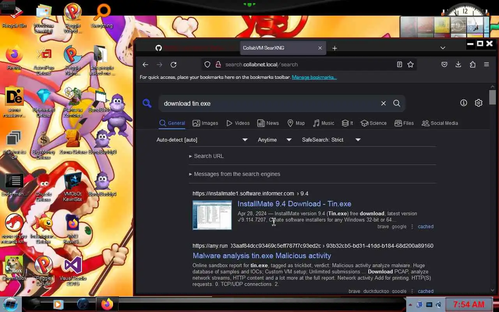The image size is (499, 312).
Task: Open AstroPop Deluxe desktop icon
Action: [x=44, y=61]
